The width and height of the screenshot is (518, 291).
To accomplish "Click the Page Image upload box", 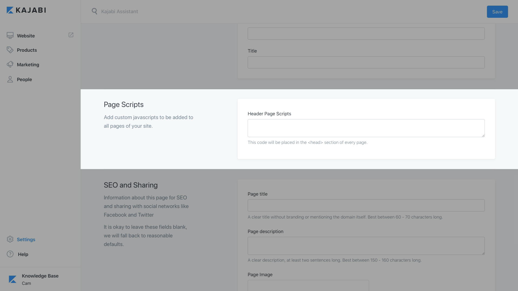I will (308, 286).
